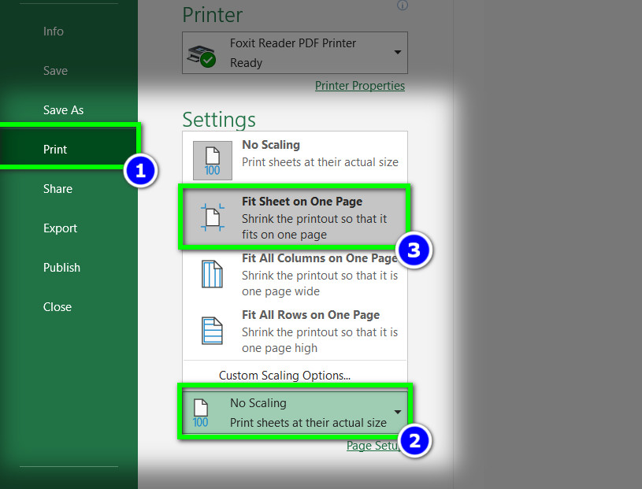642x489 pixels.
Task: Select the Fit All Rows page icon
Action: point(213,330)
